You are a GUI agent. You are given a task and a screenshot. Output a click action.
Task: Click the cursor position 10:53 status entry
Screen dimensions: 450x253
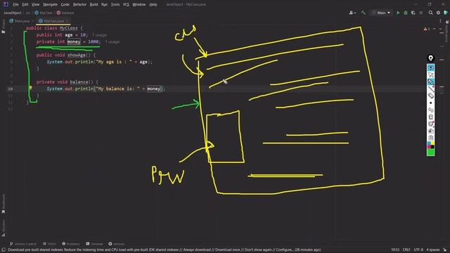tap(395, 250)
